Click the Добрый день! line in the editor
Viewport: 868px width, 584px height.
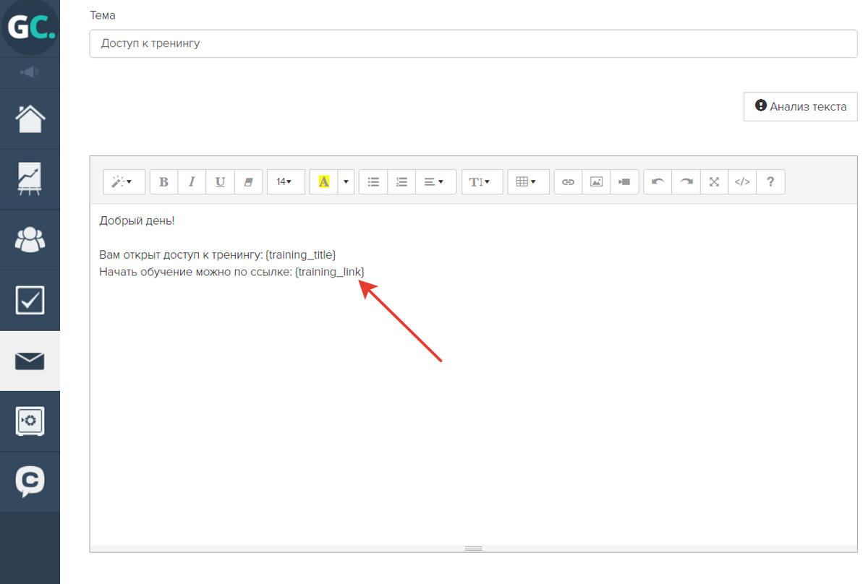tap(137, 220)
